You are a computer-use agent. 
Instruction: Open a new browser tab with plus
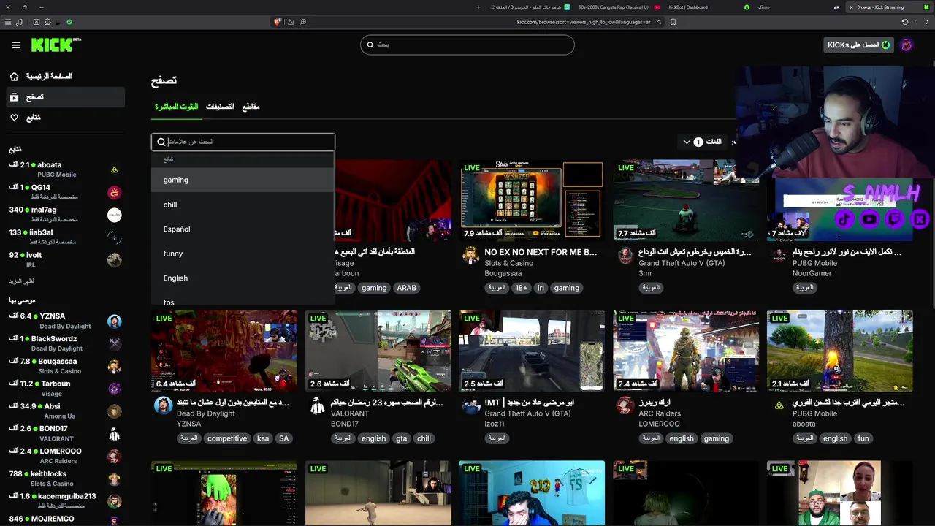click(x=478, y=7)
